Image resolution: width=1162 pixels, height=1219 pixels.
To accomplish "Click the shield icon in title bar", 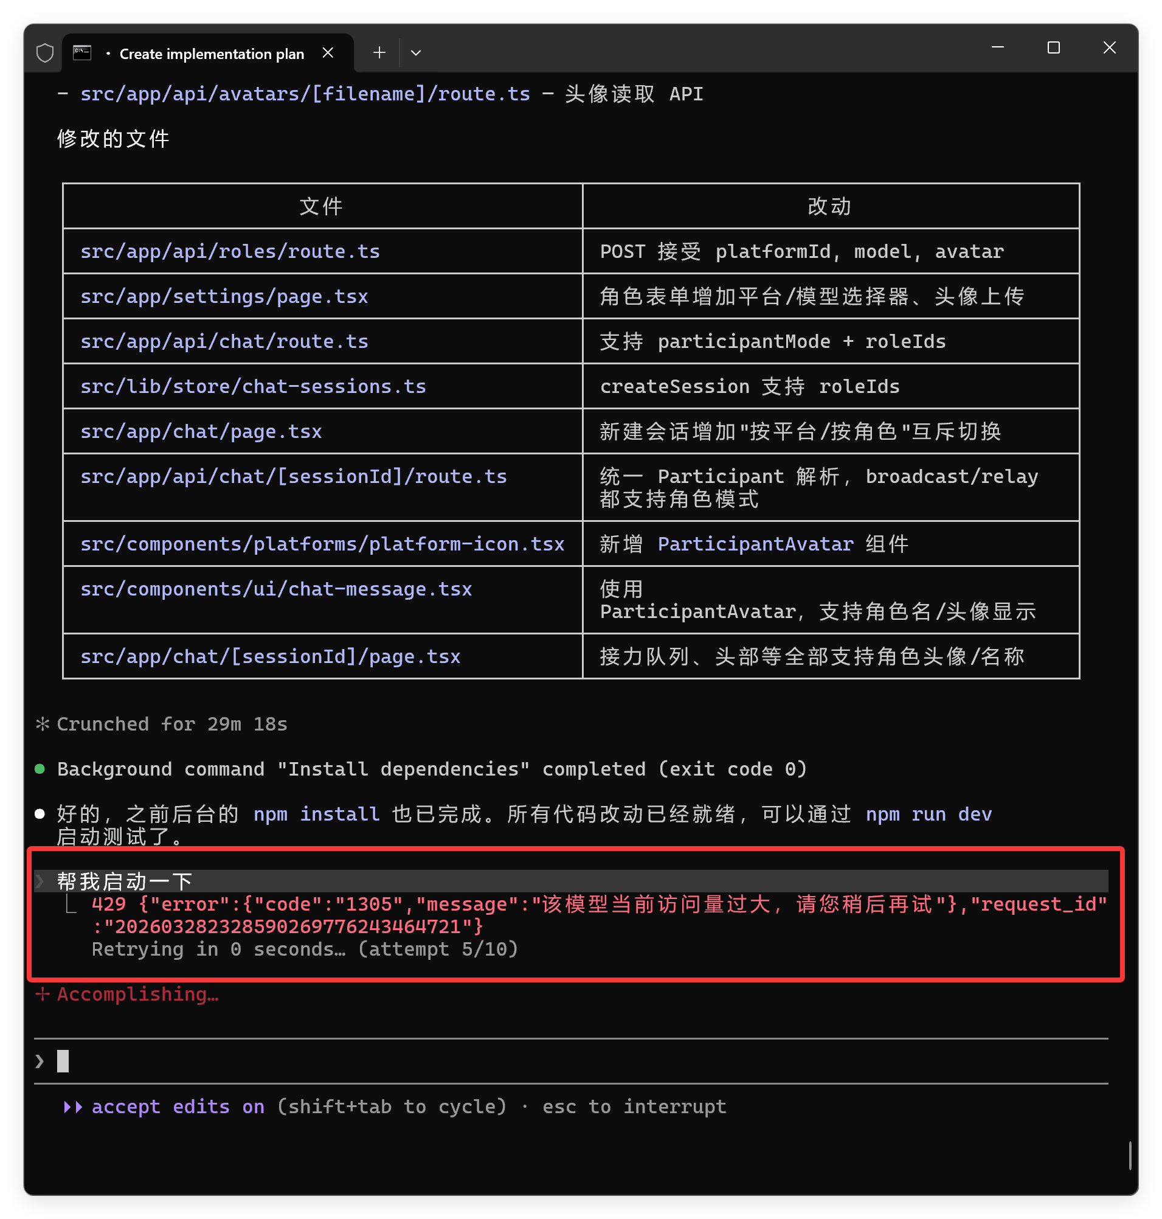I will [x=44, y=54].
